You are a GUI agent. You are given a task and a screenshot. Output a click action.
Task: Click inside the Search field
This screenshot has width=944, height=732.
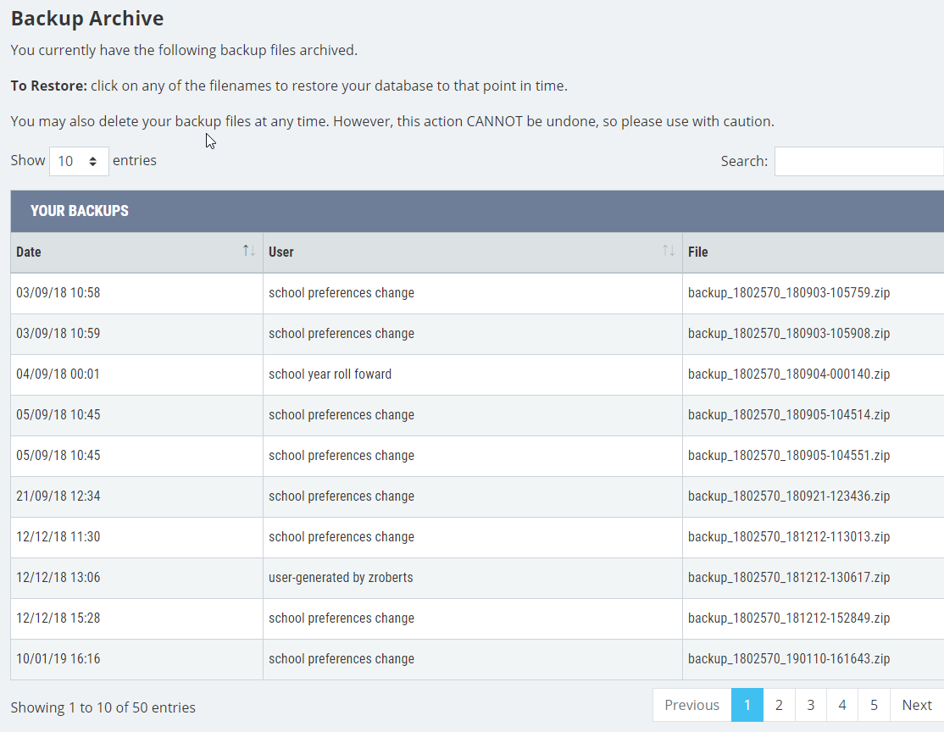click(x=858, y=161)
